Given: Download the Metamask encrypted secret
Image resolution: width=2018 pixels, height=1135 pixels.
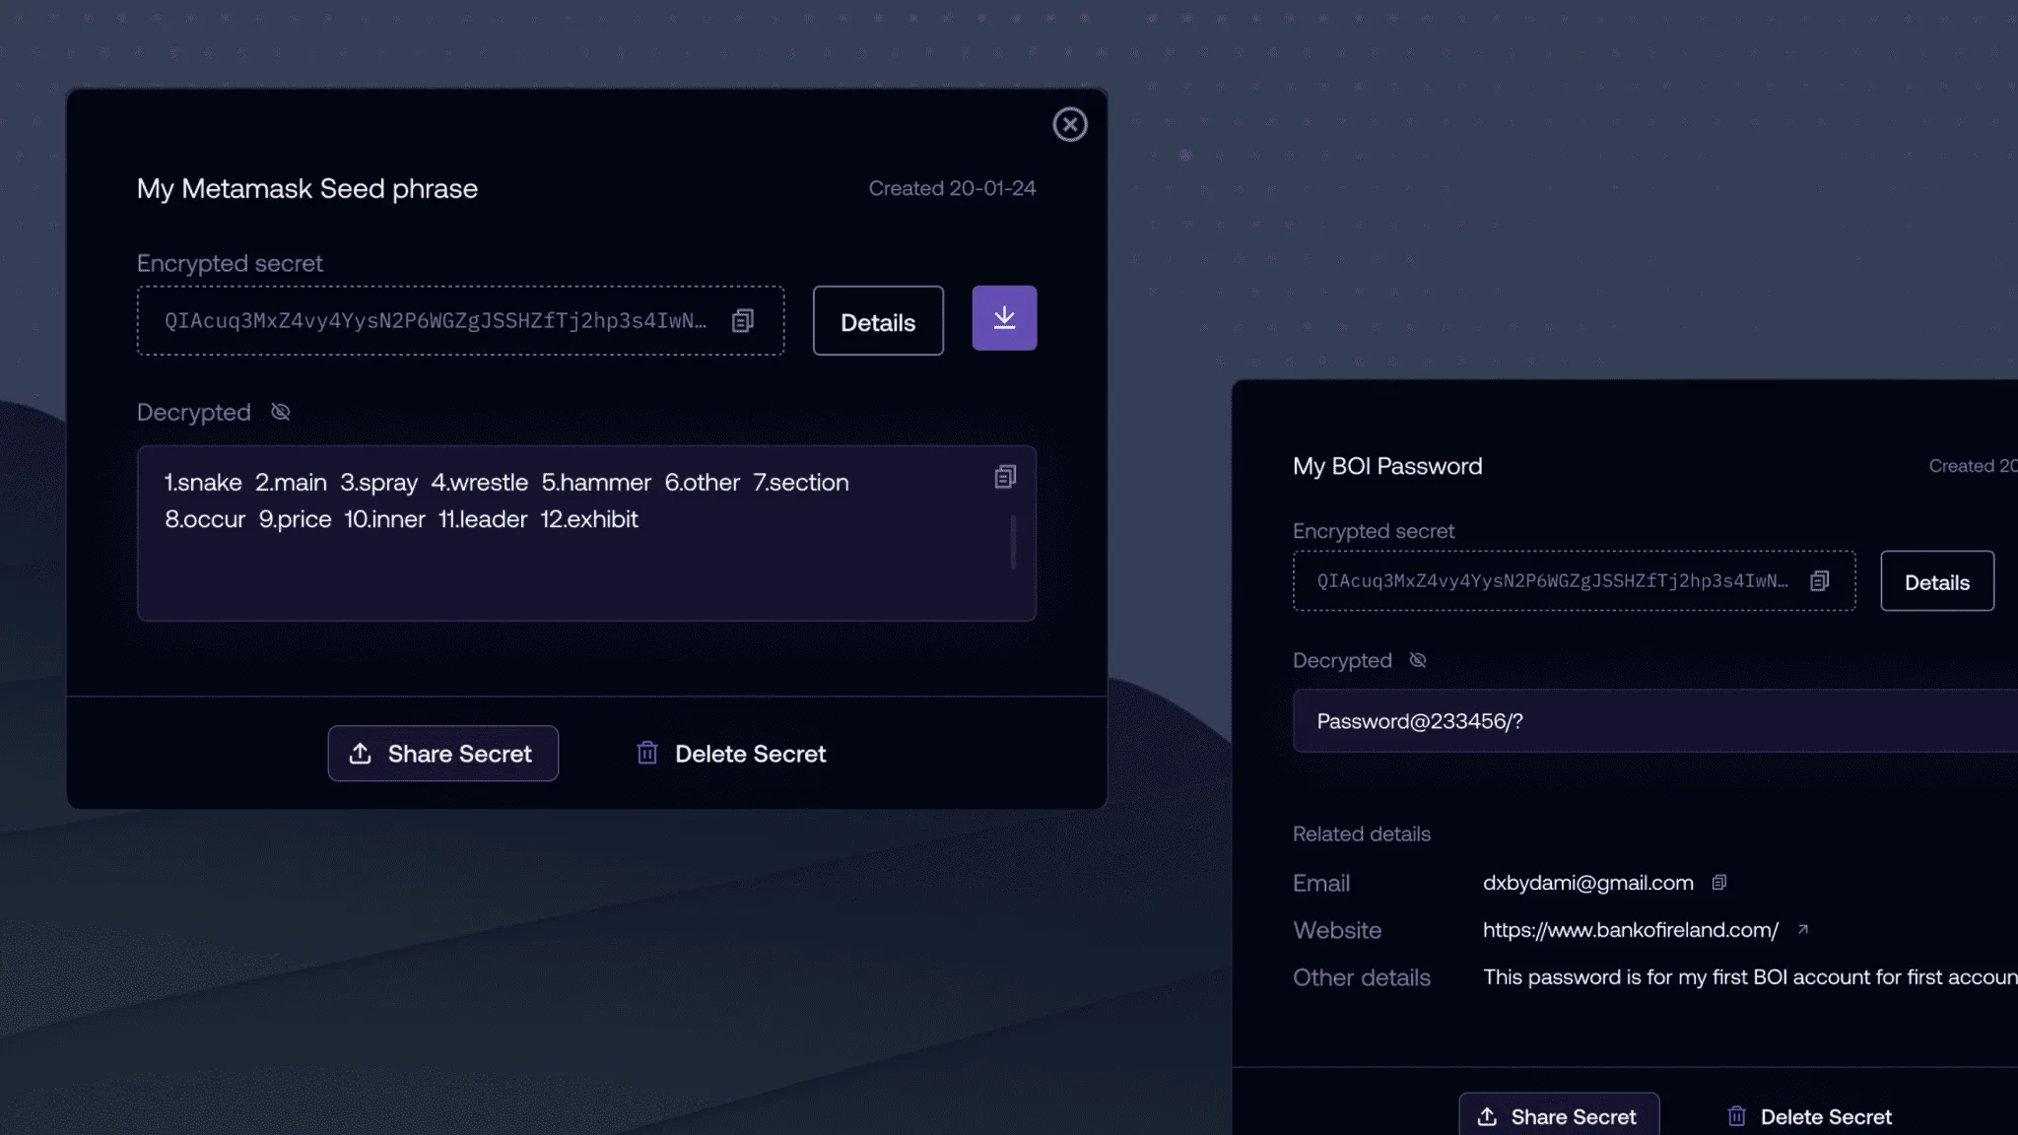Looking at the screenshot, I should click(x=1004, y=318).
